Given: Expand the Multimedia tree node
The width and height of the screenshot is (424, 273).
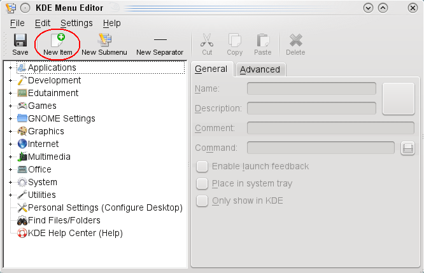Looking at the screenshot, I should [10, 157].
